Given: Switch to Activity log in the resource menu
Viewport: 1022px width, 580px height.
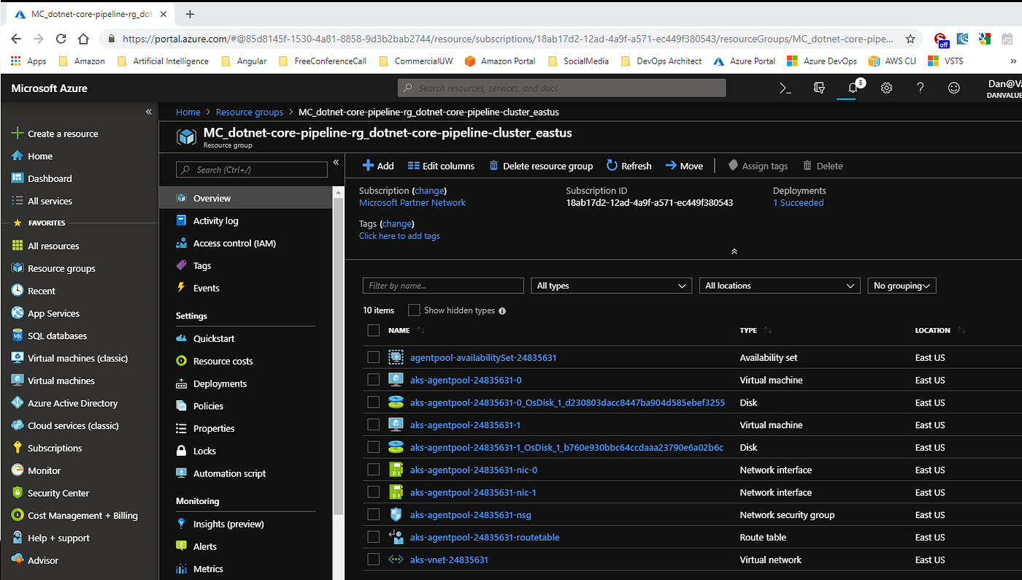Looking at the screenshot, I should 216,220.
